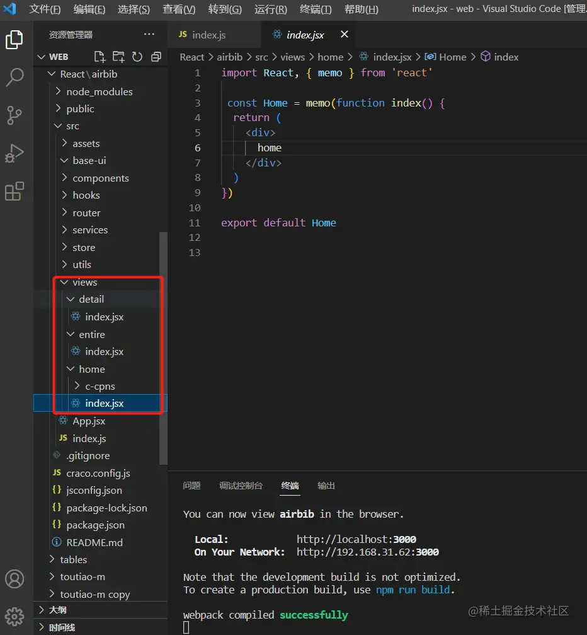The height and width of the screenshot is (635, 587).
Task: Open the Accounts menu icon
Action: tap(14, 579)
